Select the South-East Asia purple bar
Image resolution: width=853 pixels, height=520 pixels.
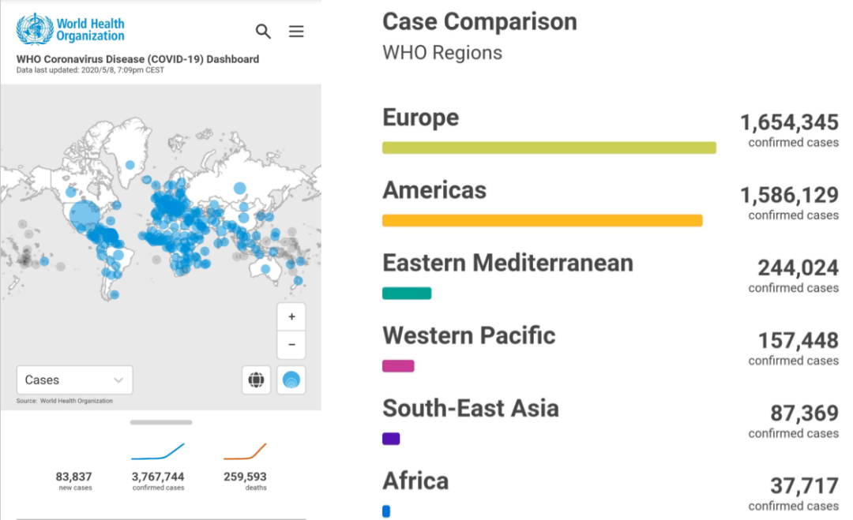click(x=391, y=439)
